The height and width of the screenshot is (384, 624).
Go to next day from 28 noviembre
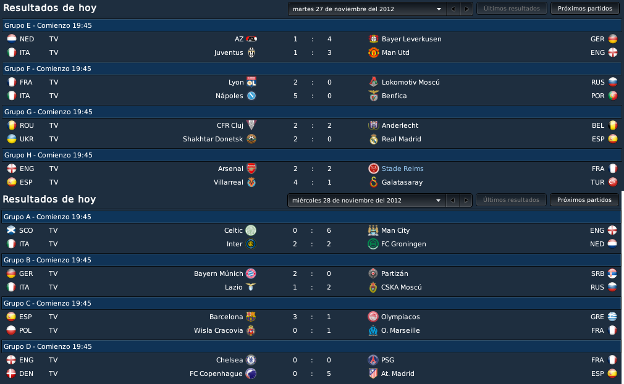coord(466,201)
